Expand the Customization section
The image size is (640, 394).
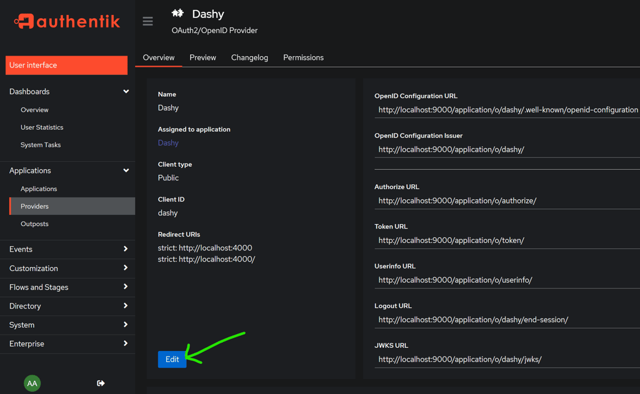pos(67,268)
